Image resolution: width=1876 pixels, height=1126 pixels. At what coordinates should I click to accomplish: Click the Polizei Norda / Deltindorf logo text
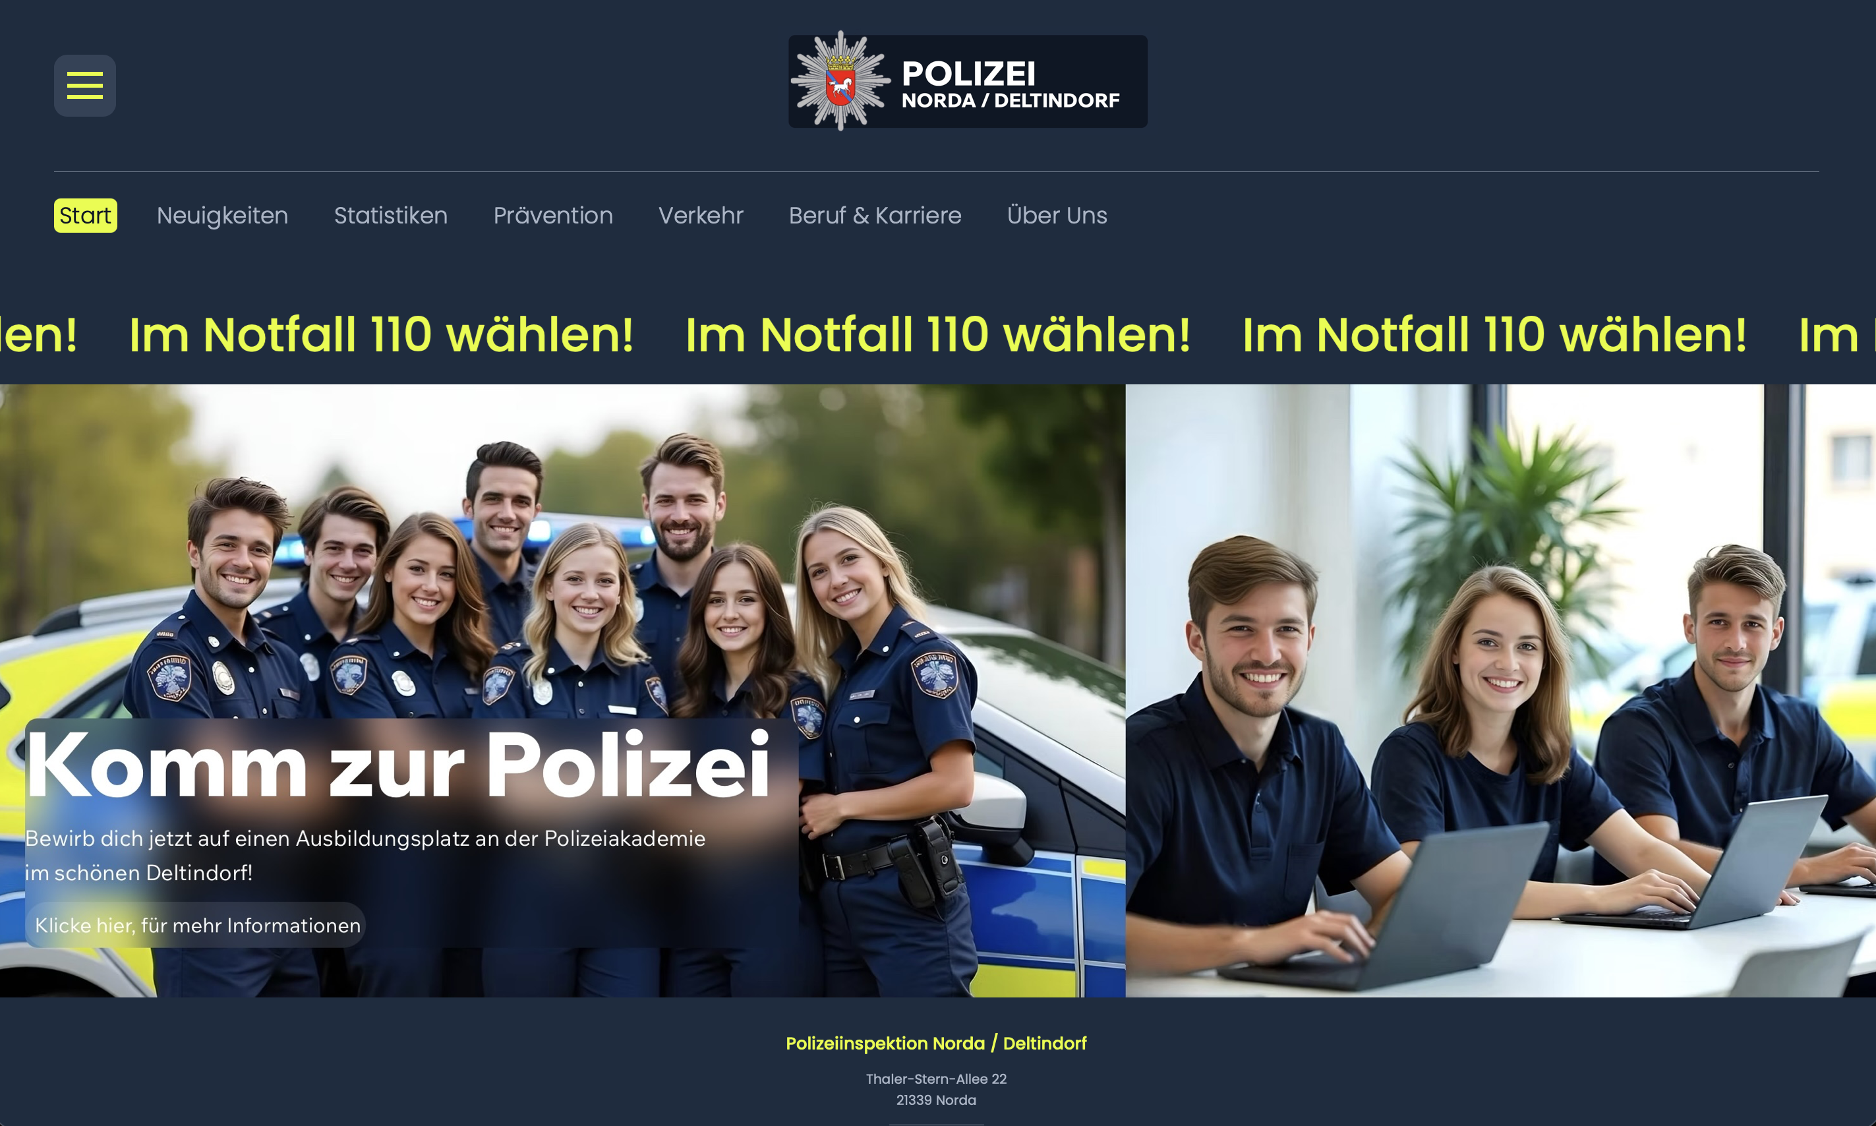point(1010,84)
